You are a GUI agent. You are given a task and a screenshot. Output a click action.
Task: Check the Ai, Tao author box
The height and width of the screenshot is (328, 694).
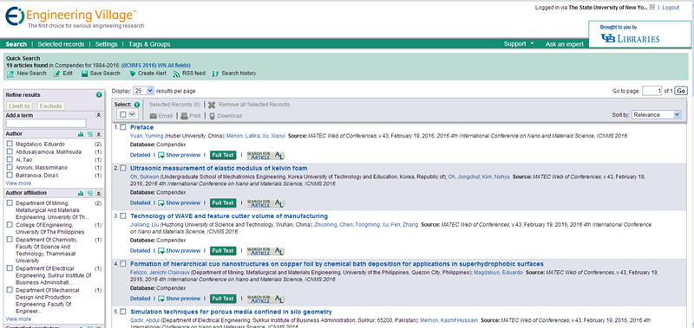[x=10, y=160]
